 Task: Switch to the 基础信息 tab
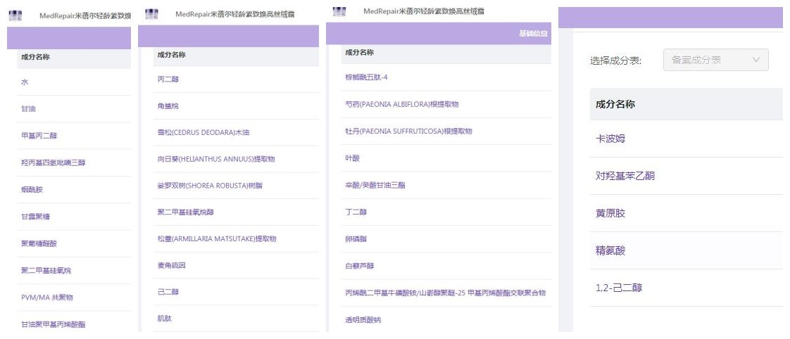pyautogui.click(x=533, y=33)
